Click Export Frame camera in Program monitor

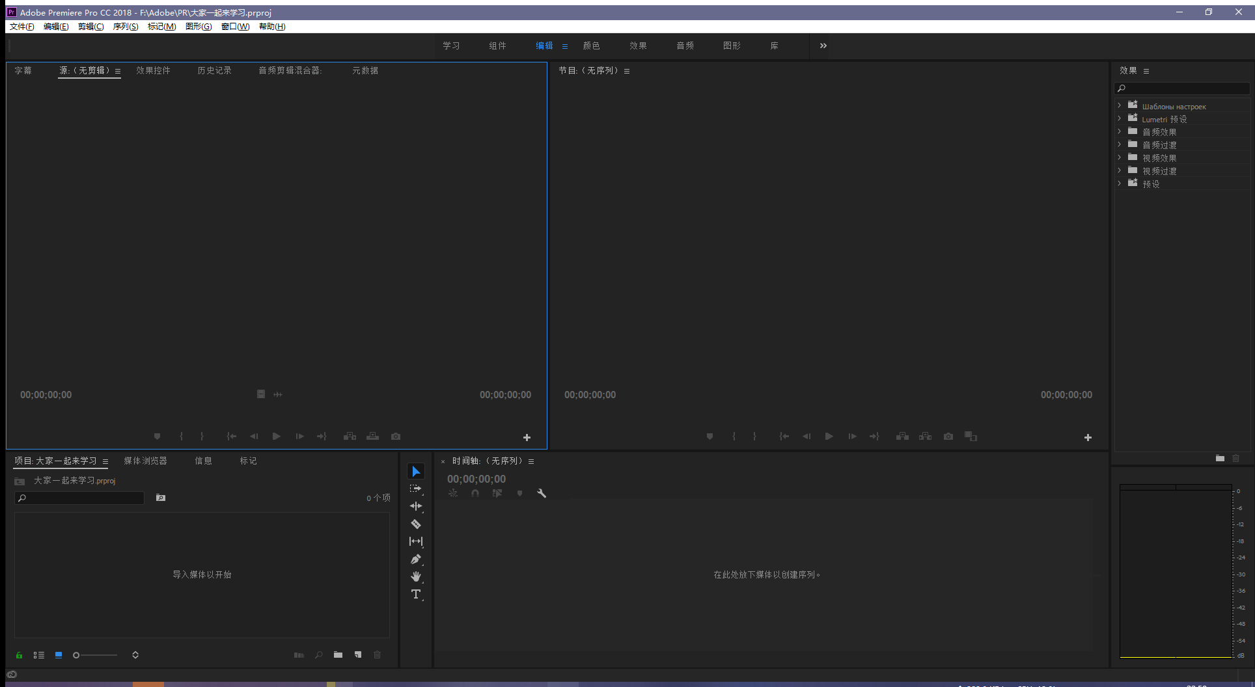(948, 437)
